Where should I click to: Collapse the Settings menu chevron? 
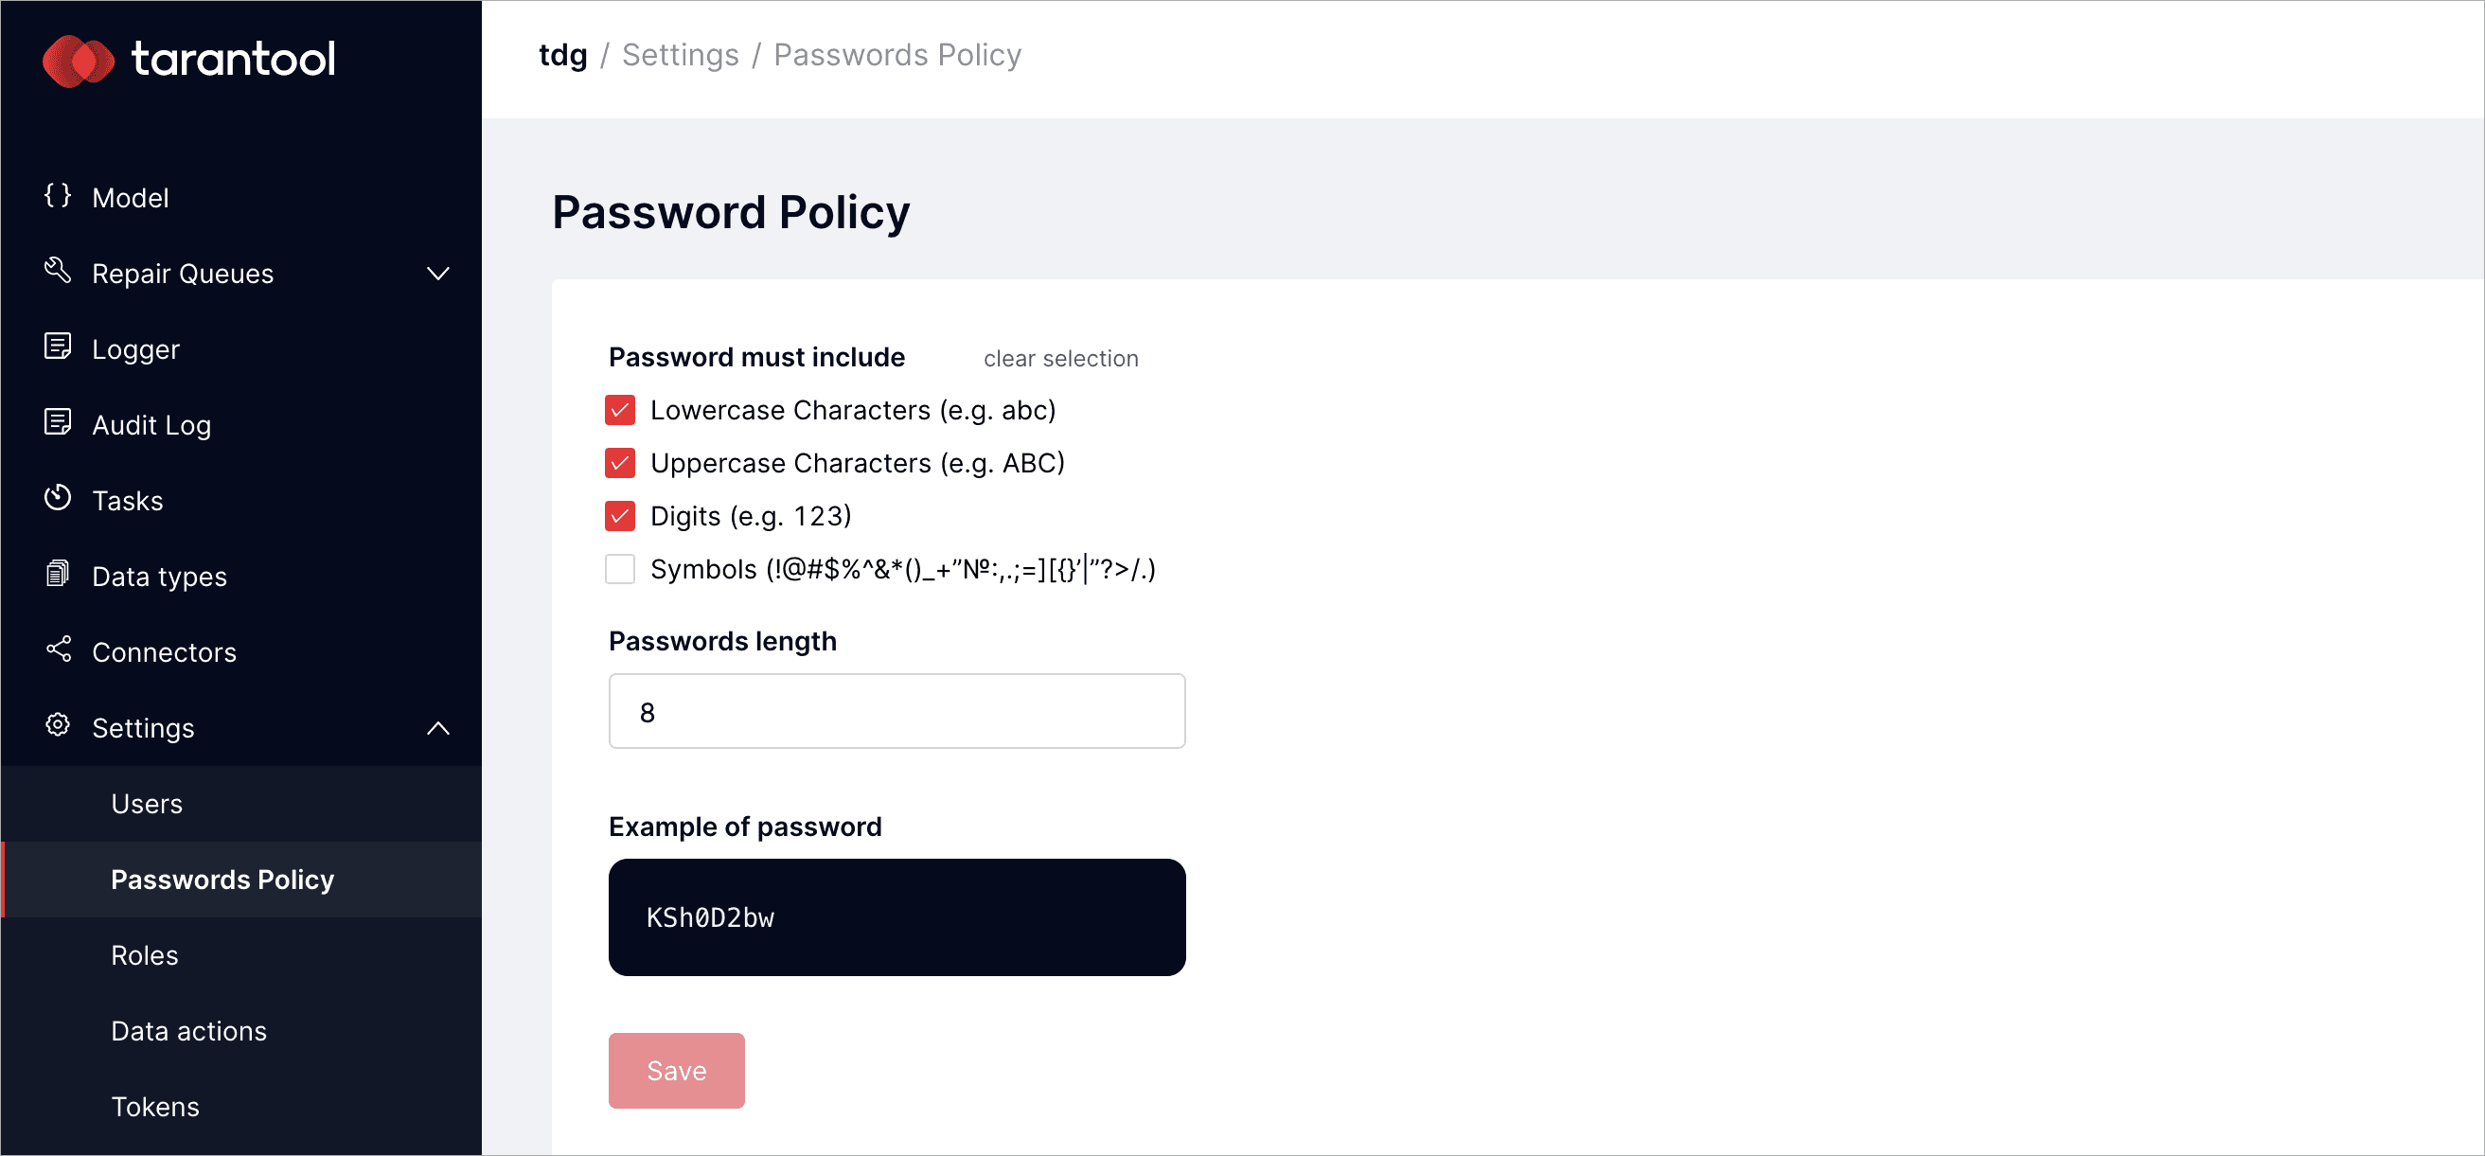[439, 728]
